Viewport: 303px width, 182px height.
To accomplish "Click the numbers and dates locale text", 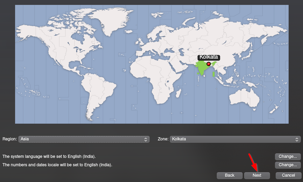I will [x=58, y=165].
